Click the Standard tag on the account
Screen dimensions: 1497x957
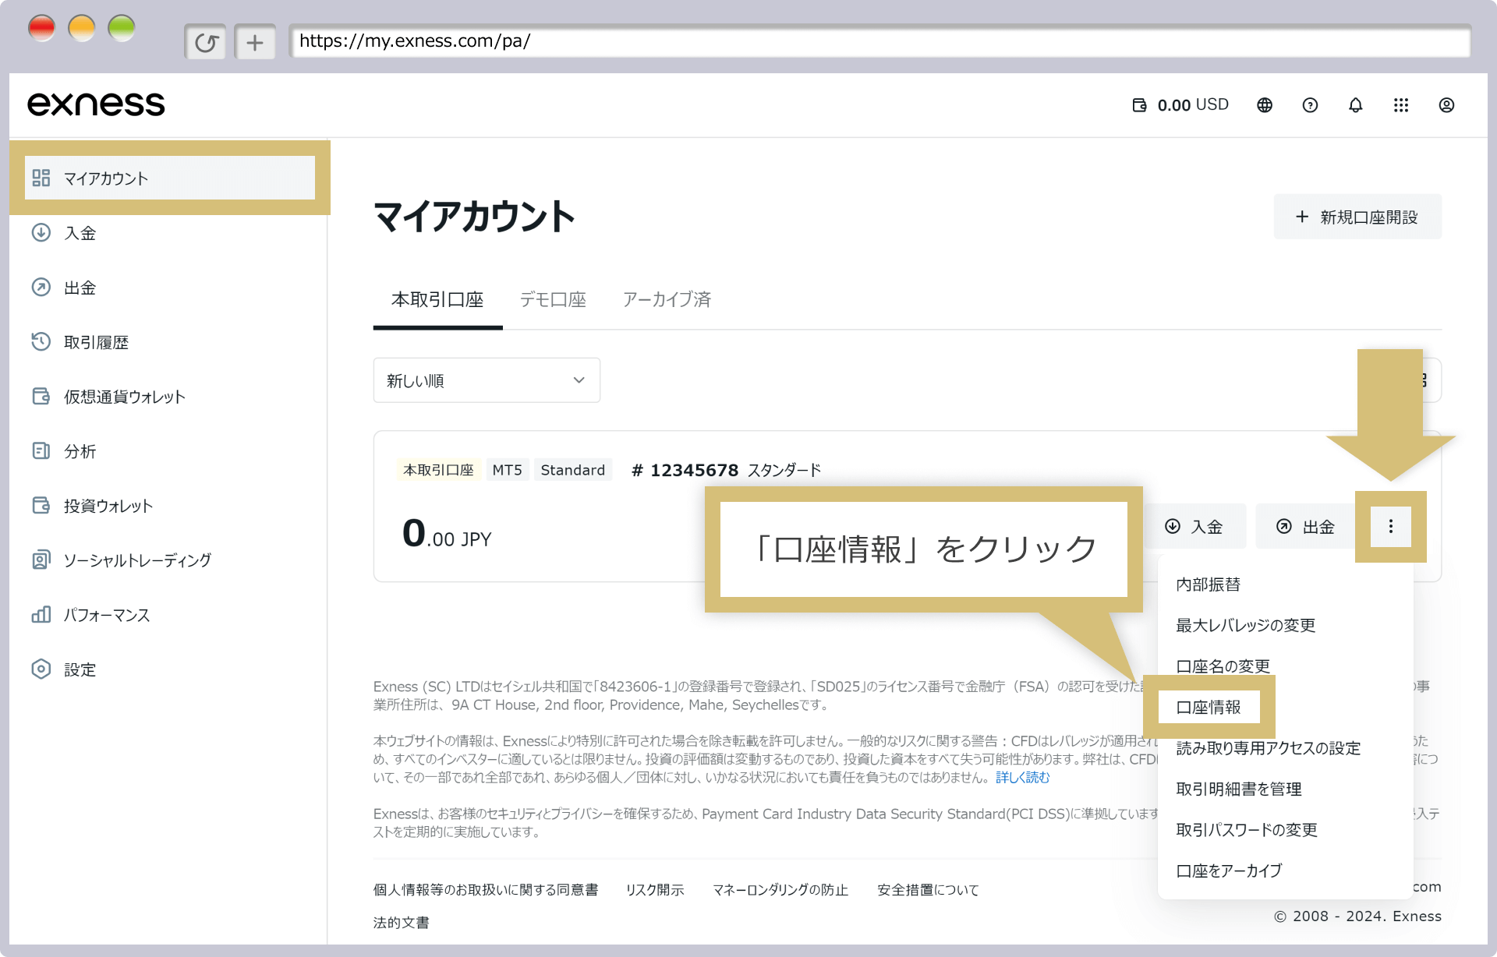(573, 470)
